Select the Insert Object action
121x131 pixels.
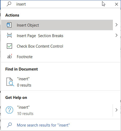[x=57, y=25]
